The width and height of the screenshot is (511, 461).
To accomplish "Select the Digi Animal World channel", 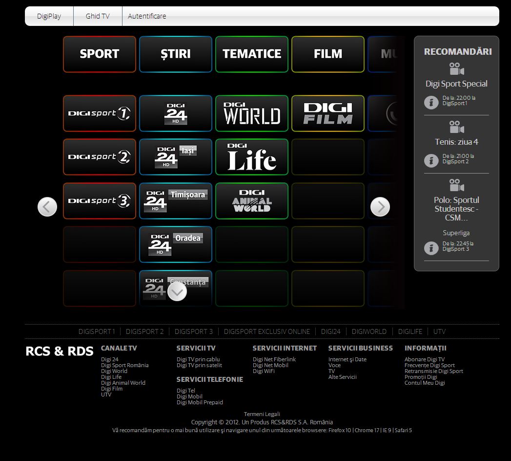I will click(251, 201).
